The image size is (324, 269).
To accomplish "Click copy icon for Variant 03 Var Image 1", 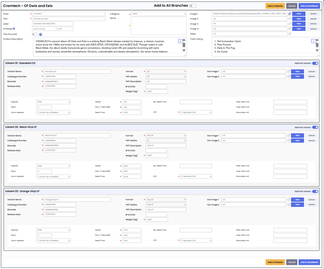I will coord(289,200).
